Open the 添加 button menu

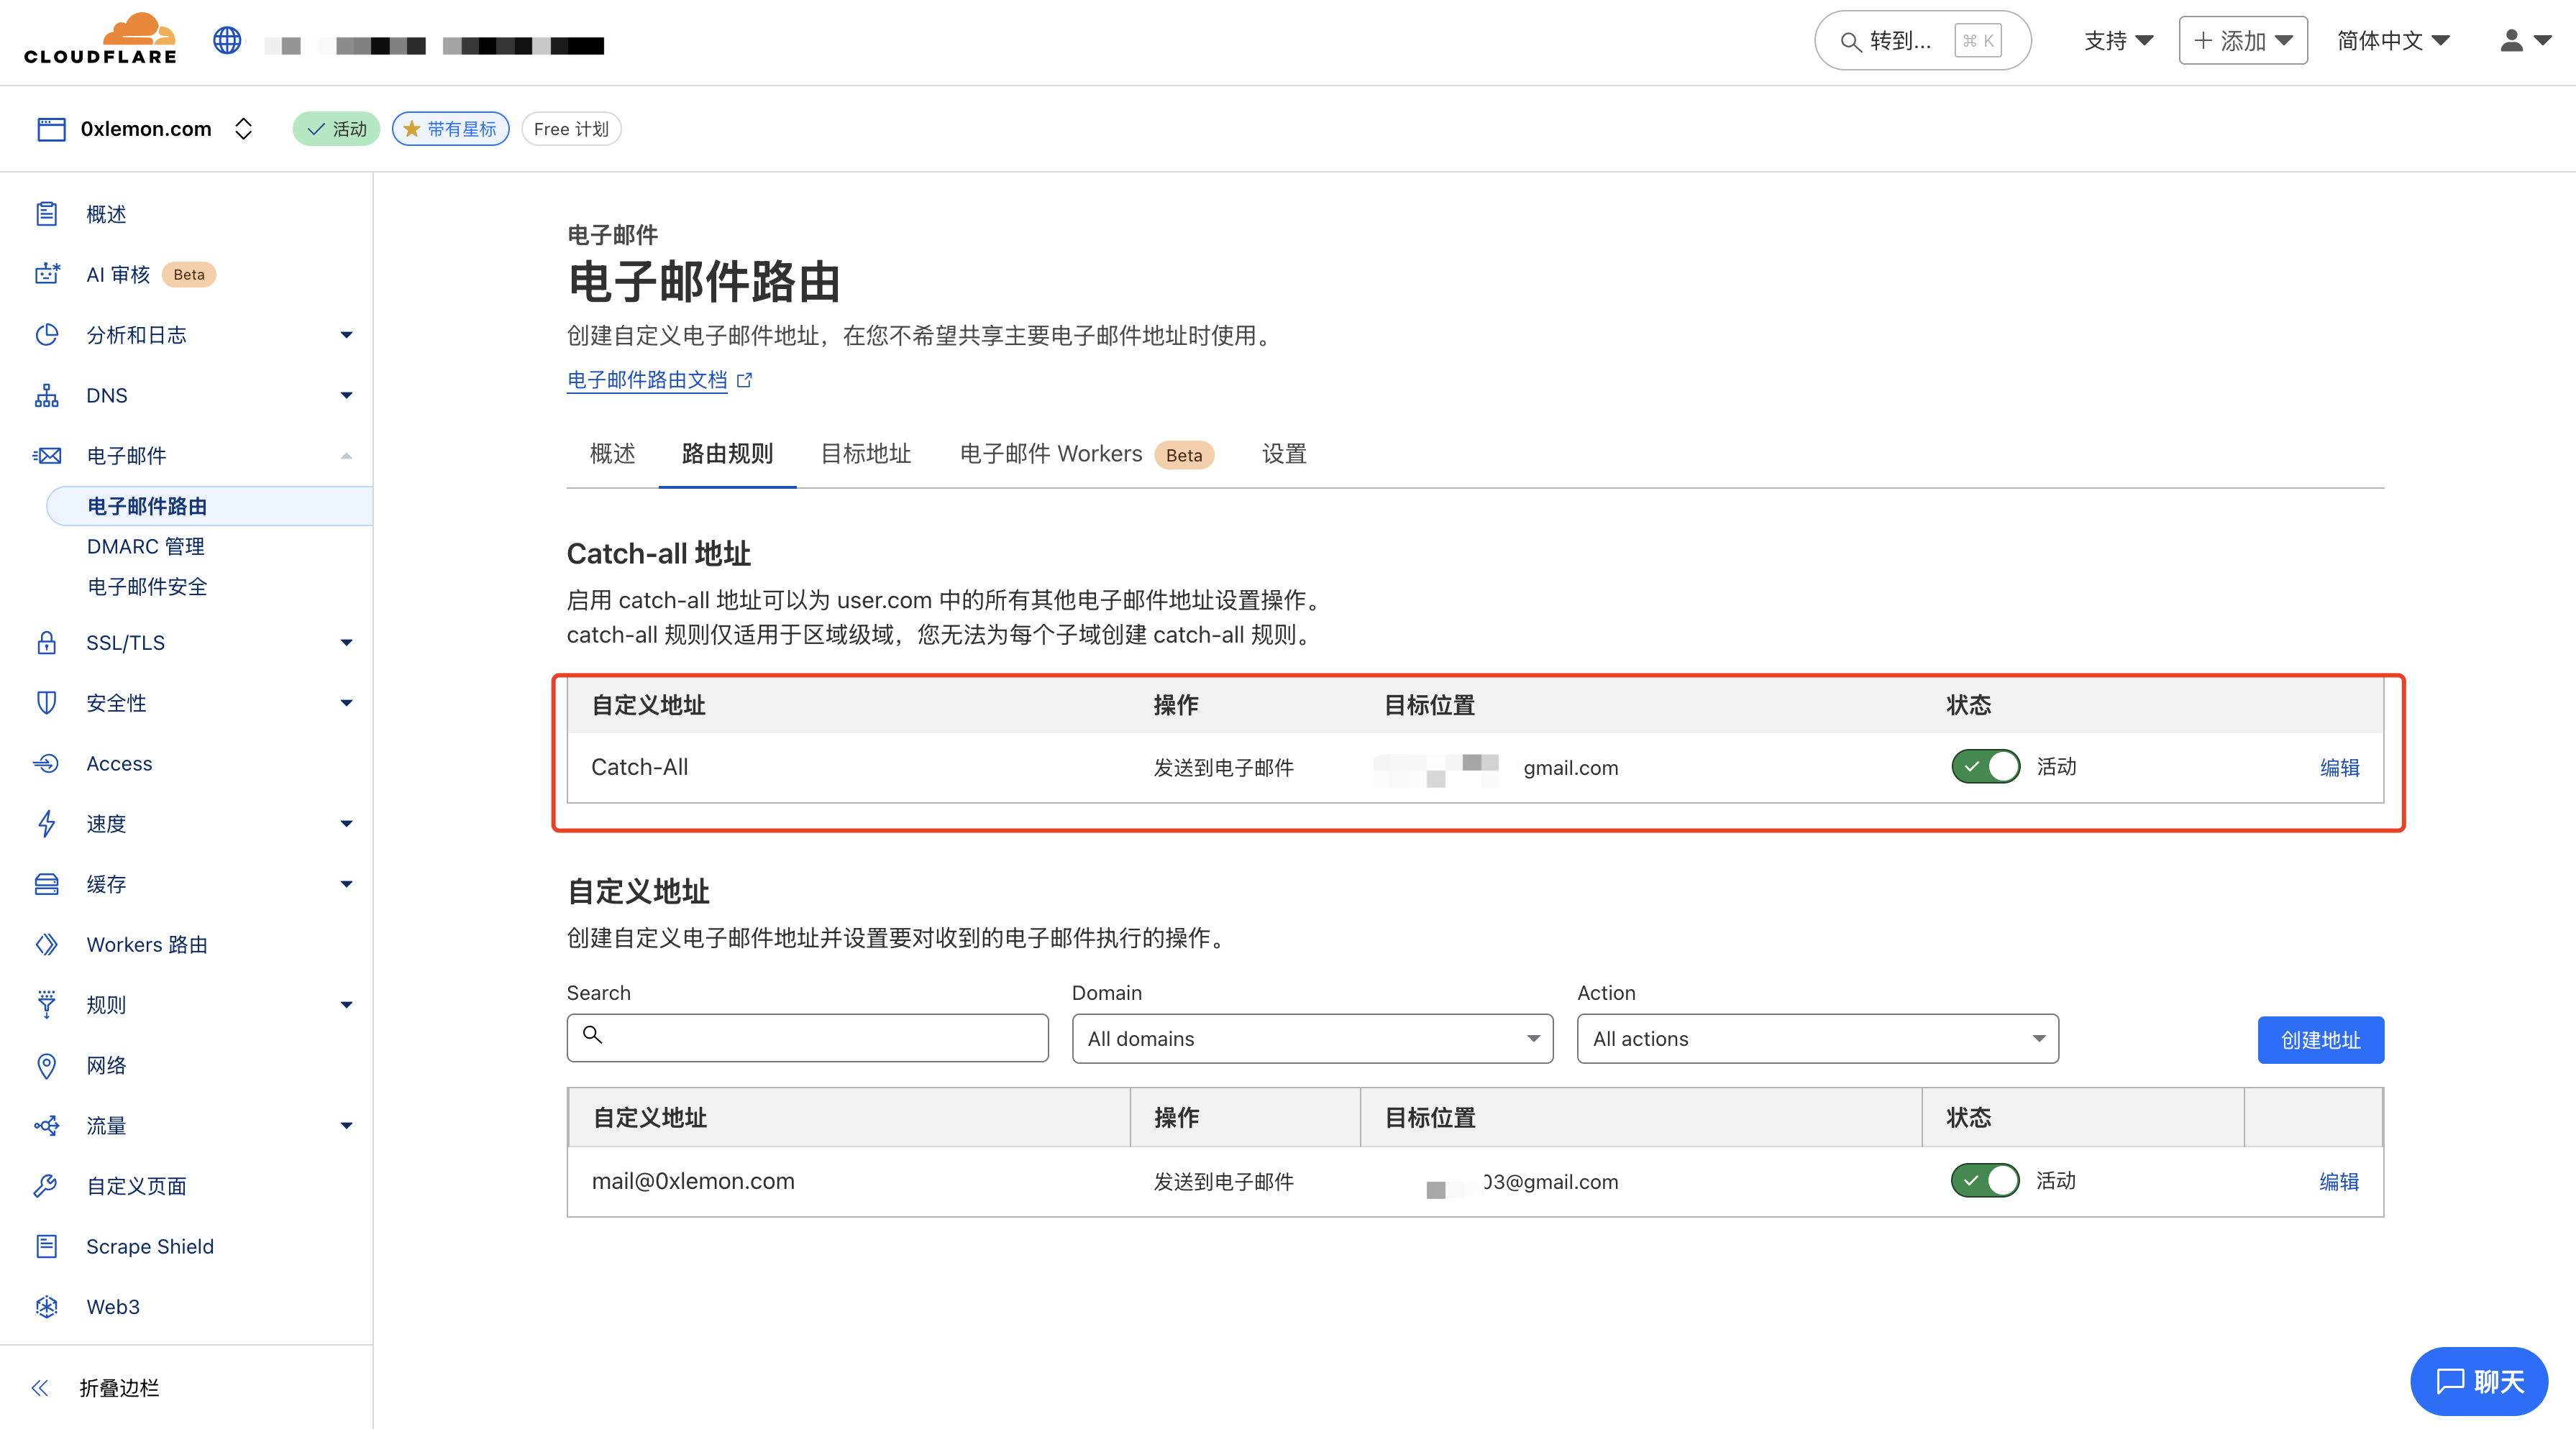point(2243,41)
